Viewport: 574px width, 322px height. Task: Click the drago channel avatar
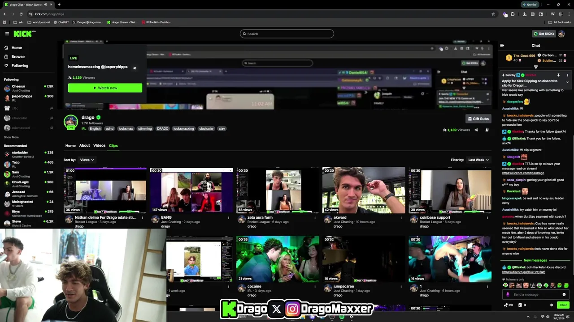70,122
